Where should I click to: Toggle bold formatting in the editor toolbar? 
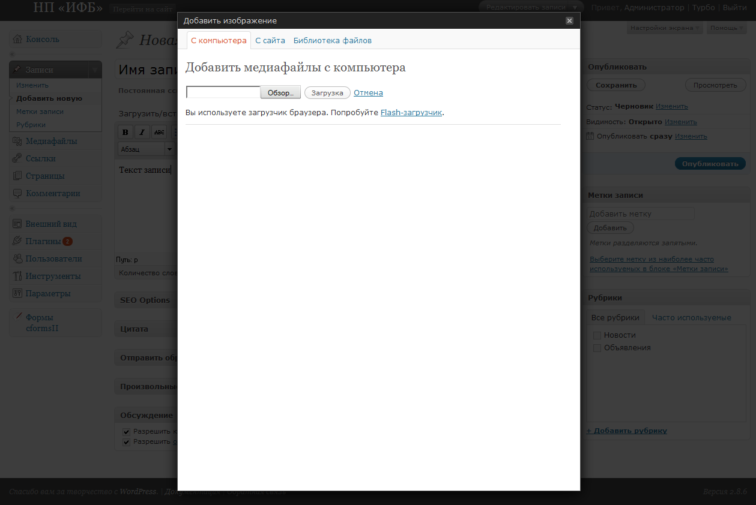pos(125,133)
